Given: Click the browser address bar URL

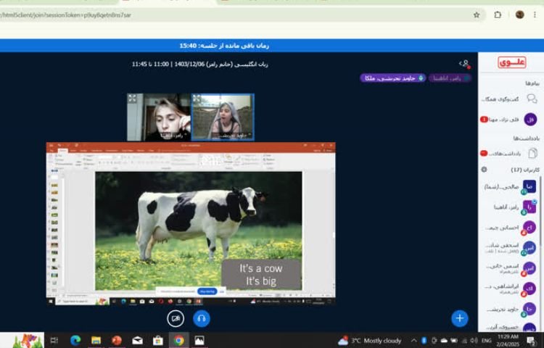Looking at the screenshot, I should 65,15.
